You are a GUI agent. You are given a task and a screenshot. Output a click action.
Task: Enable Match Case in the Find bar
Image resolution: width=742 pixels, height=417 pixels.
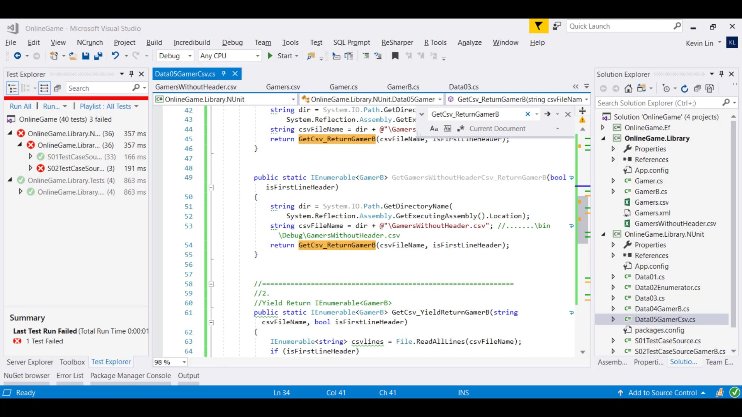point(434,129)
